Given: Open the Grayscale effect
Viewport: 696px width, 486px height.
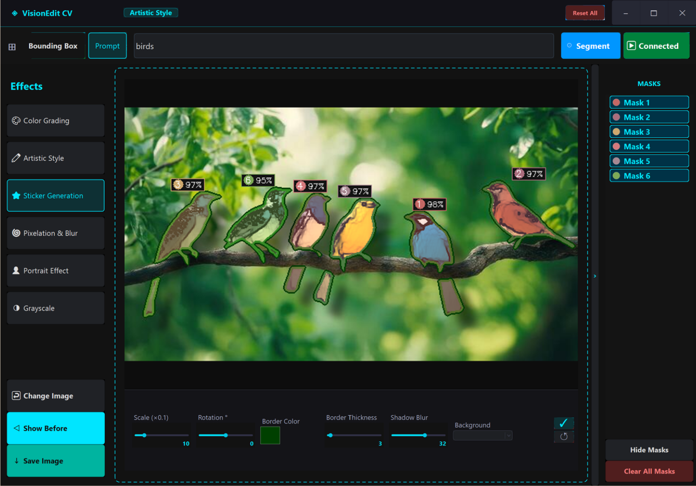Looking at the screenshot, I should pyautogui.click(x=55, y=308).
